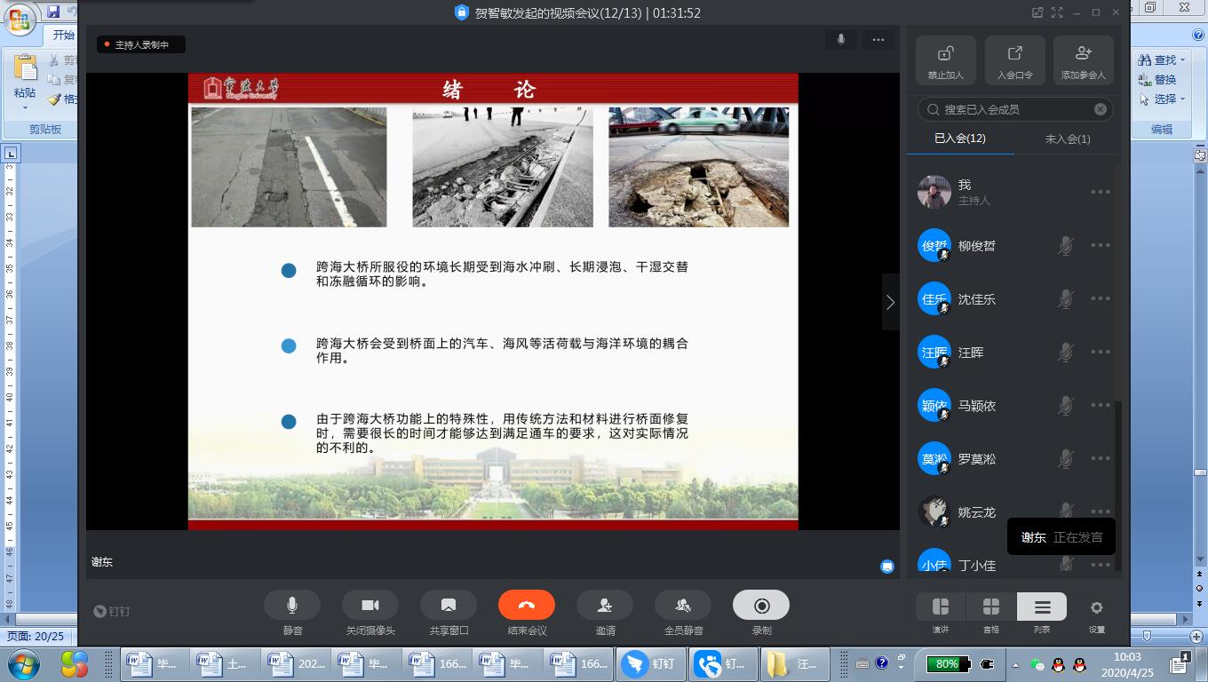This screenshot has height=682, width=1208.
Task: Switch to the 未入会(1) tab
Action: point(1067,139)
